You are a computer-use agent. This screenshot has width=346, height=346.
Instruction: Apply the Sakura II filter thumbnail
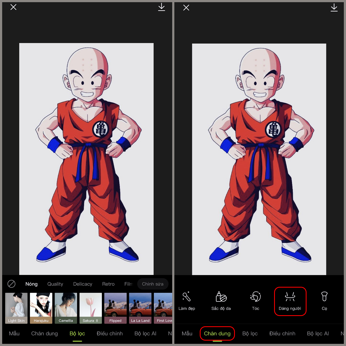tap(91, 308)
